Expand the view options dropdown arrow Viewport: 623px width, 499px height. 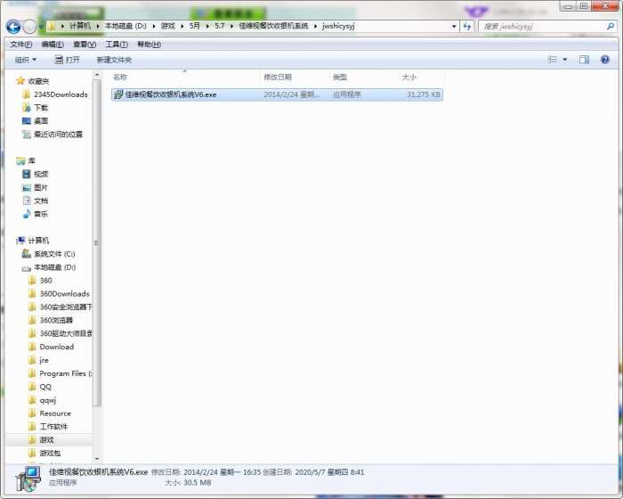564,60
